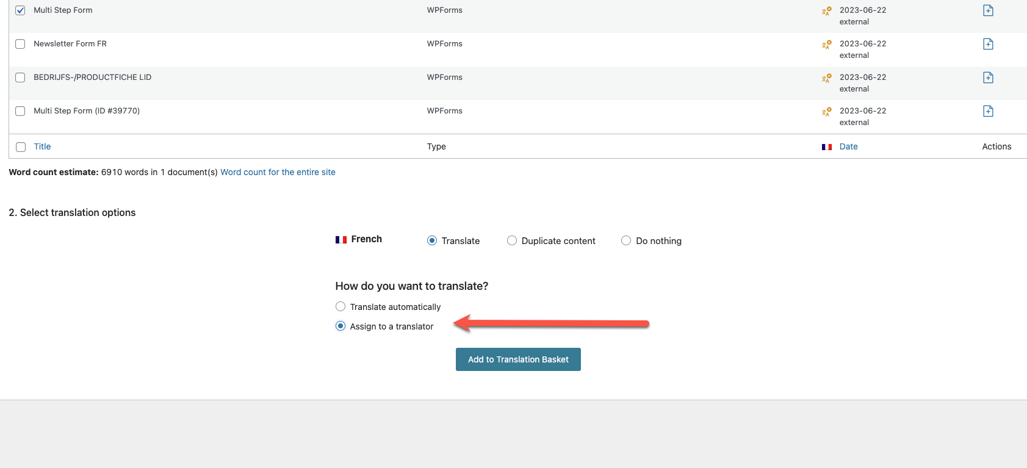
Task: Choose the Do nothing radio option
Action: (626, 240)
